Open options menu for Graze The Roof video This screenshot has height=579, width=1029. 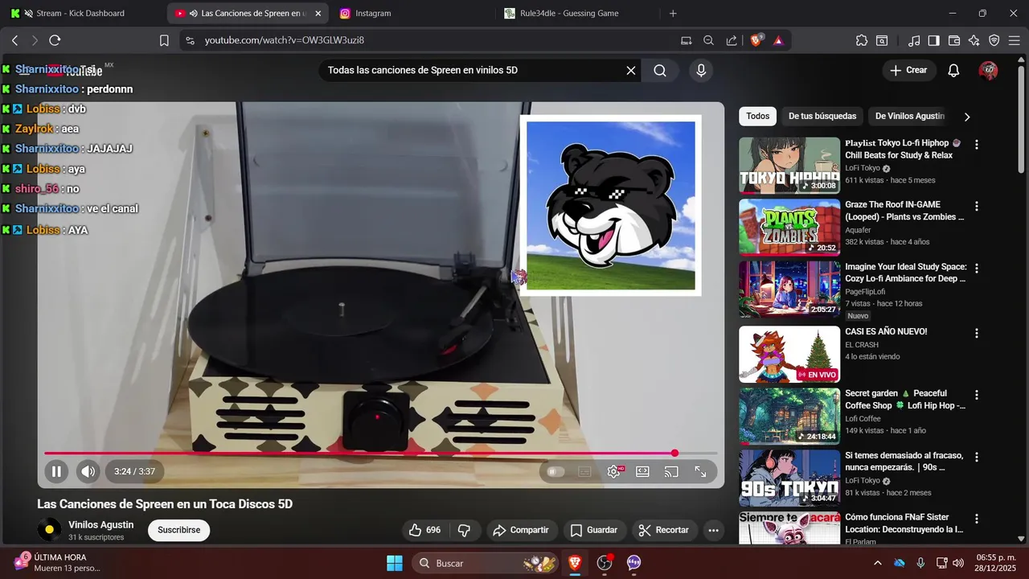977,207
